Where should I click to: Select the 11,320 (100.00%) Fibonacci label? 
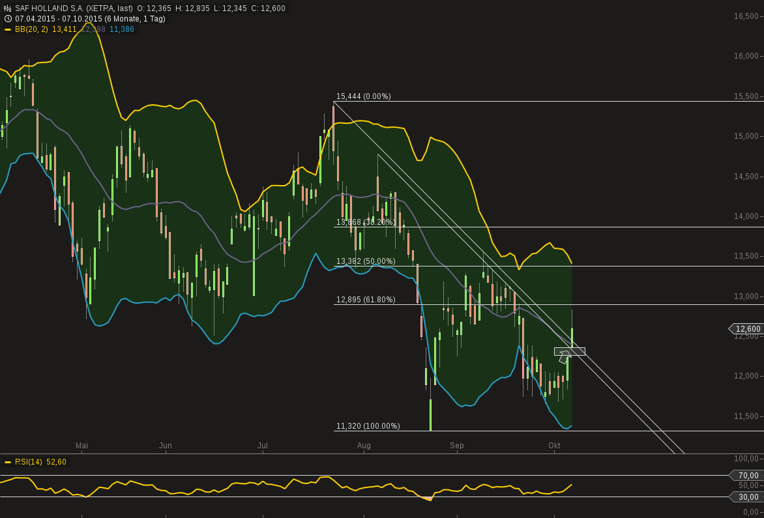point(368,427)
